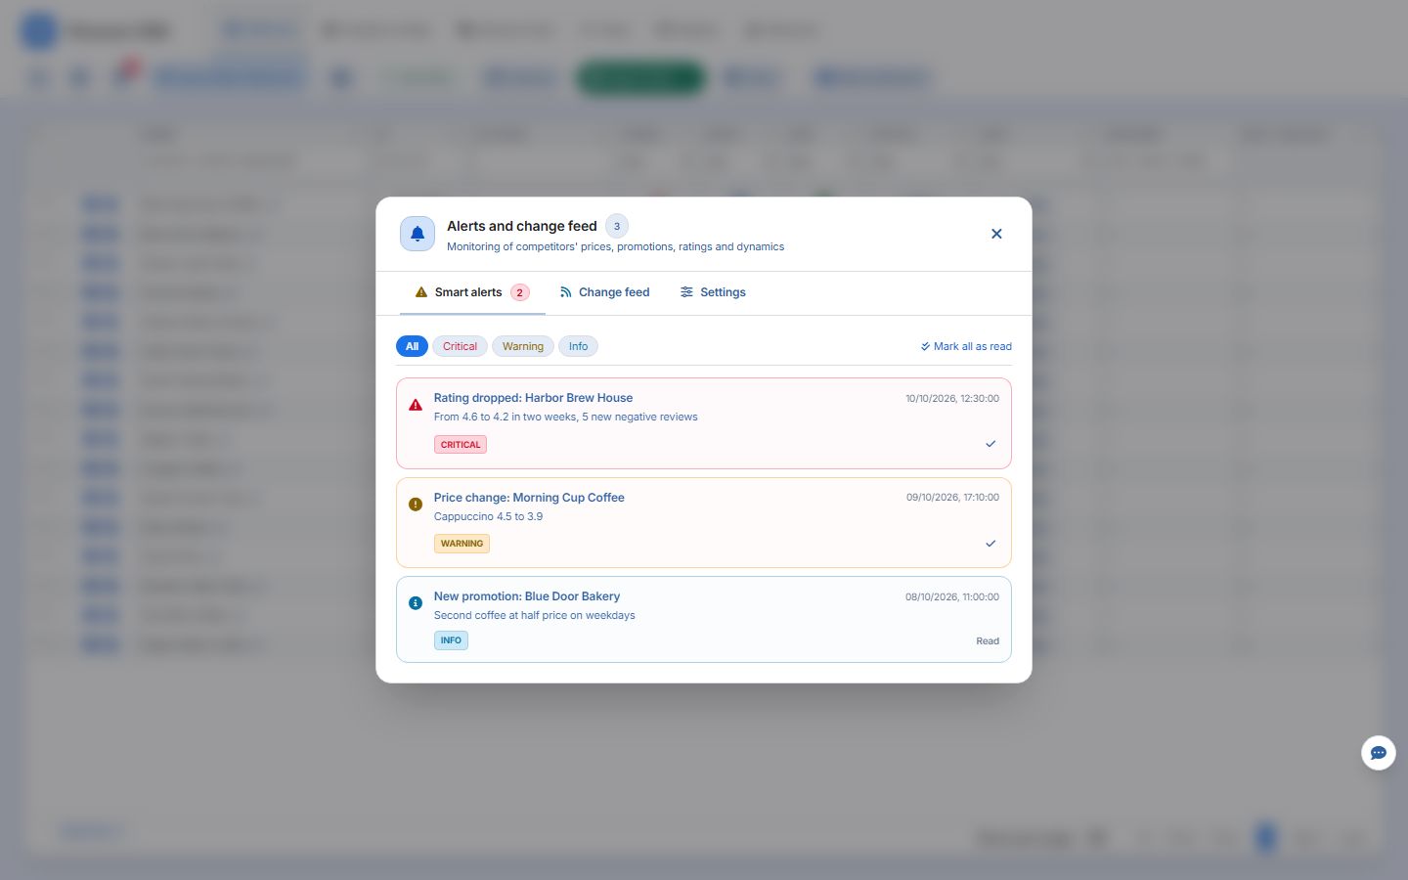The image size is (1408, 880).
Task: Open the Settings tab
Action: tap(713, 292)
